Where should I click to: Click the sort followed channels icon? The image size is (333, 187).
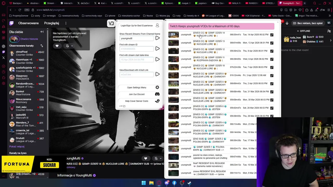click(x=42, y=46)
